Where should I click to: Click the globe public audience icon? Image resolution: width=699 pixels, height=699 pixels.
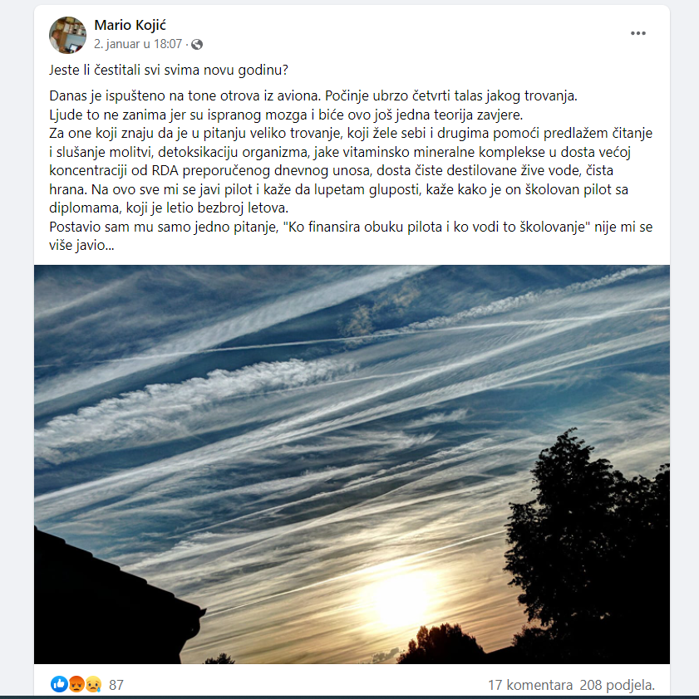[x=197, y=44]
